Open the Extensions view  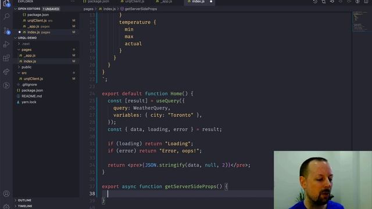(6, 58)
